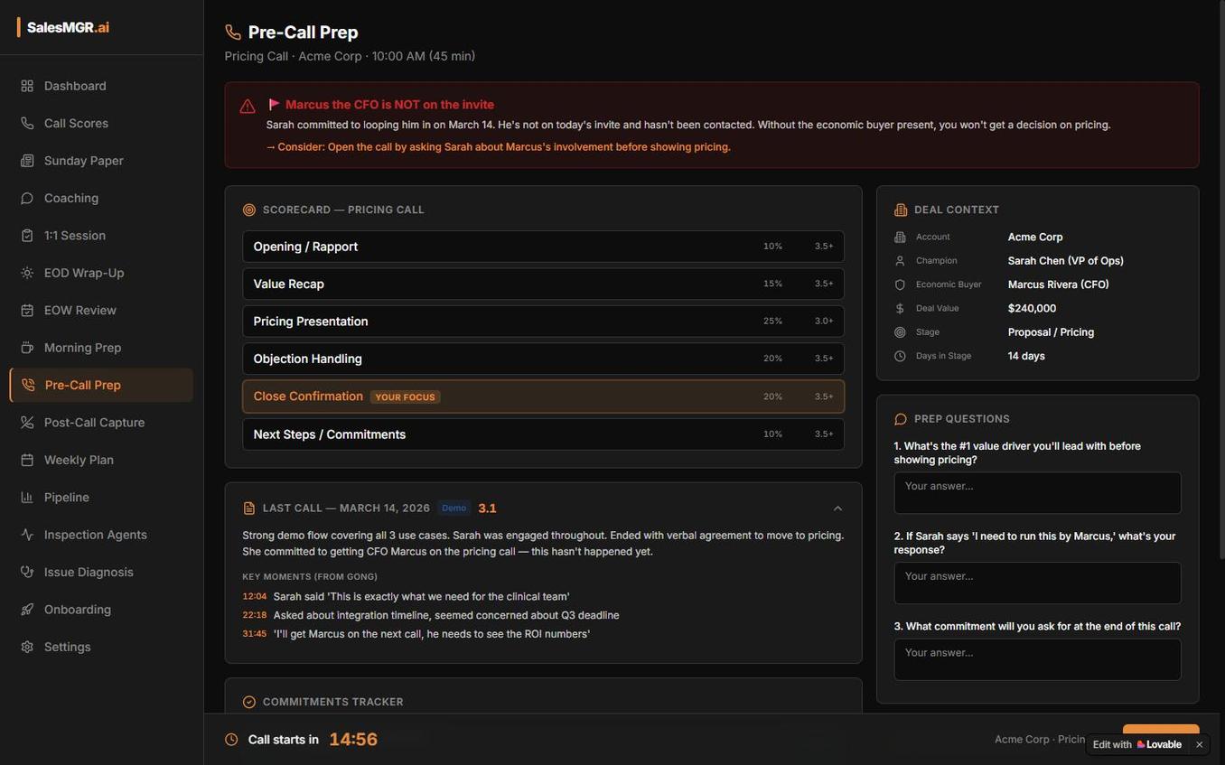Click answer field for 'run this by Marcus' question
1225x765 pixels.
pos(1037,583)
